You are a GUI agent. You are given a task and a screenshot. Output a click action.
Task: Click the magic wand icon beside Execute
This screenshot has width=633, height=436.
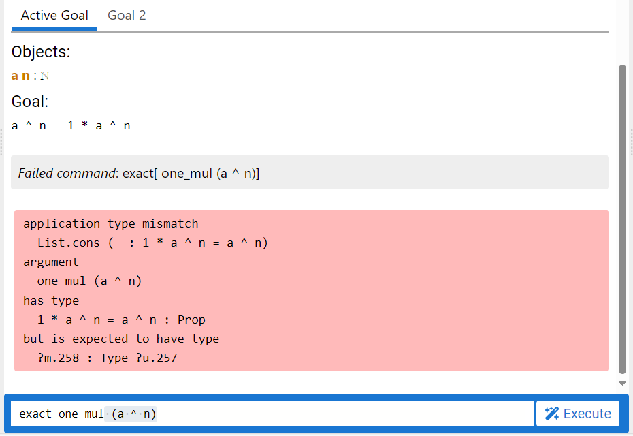[551, 414]
